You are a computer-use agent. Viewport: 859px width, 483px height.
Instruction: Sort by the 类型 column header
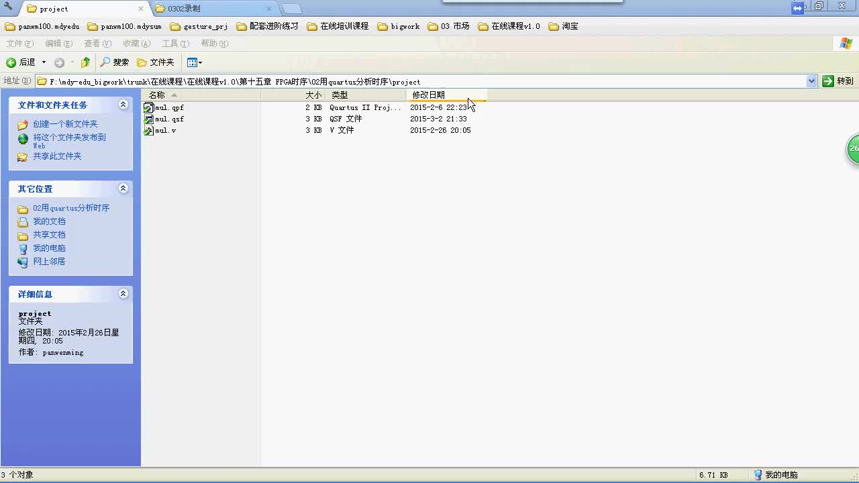tap(366, 95)
